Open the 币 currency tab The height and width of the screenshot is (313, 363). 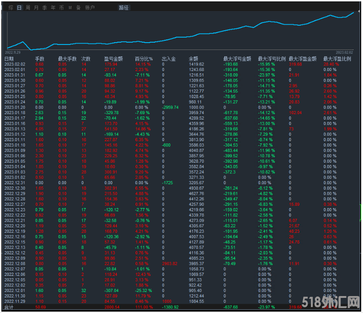click(61, 8)
